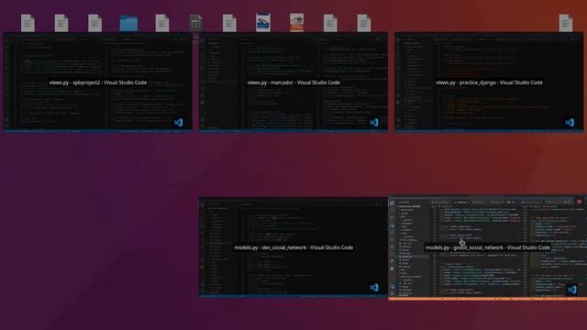This screenshot has width=587, height=330.
Task: Click the 'views.py - spbproject2 - Visual Studio Code' label
Action: click(x=98, y=82)
